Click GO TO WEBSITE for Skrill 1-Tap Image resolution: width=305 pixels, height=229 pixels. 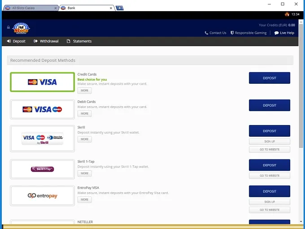270,176
